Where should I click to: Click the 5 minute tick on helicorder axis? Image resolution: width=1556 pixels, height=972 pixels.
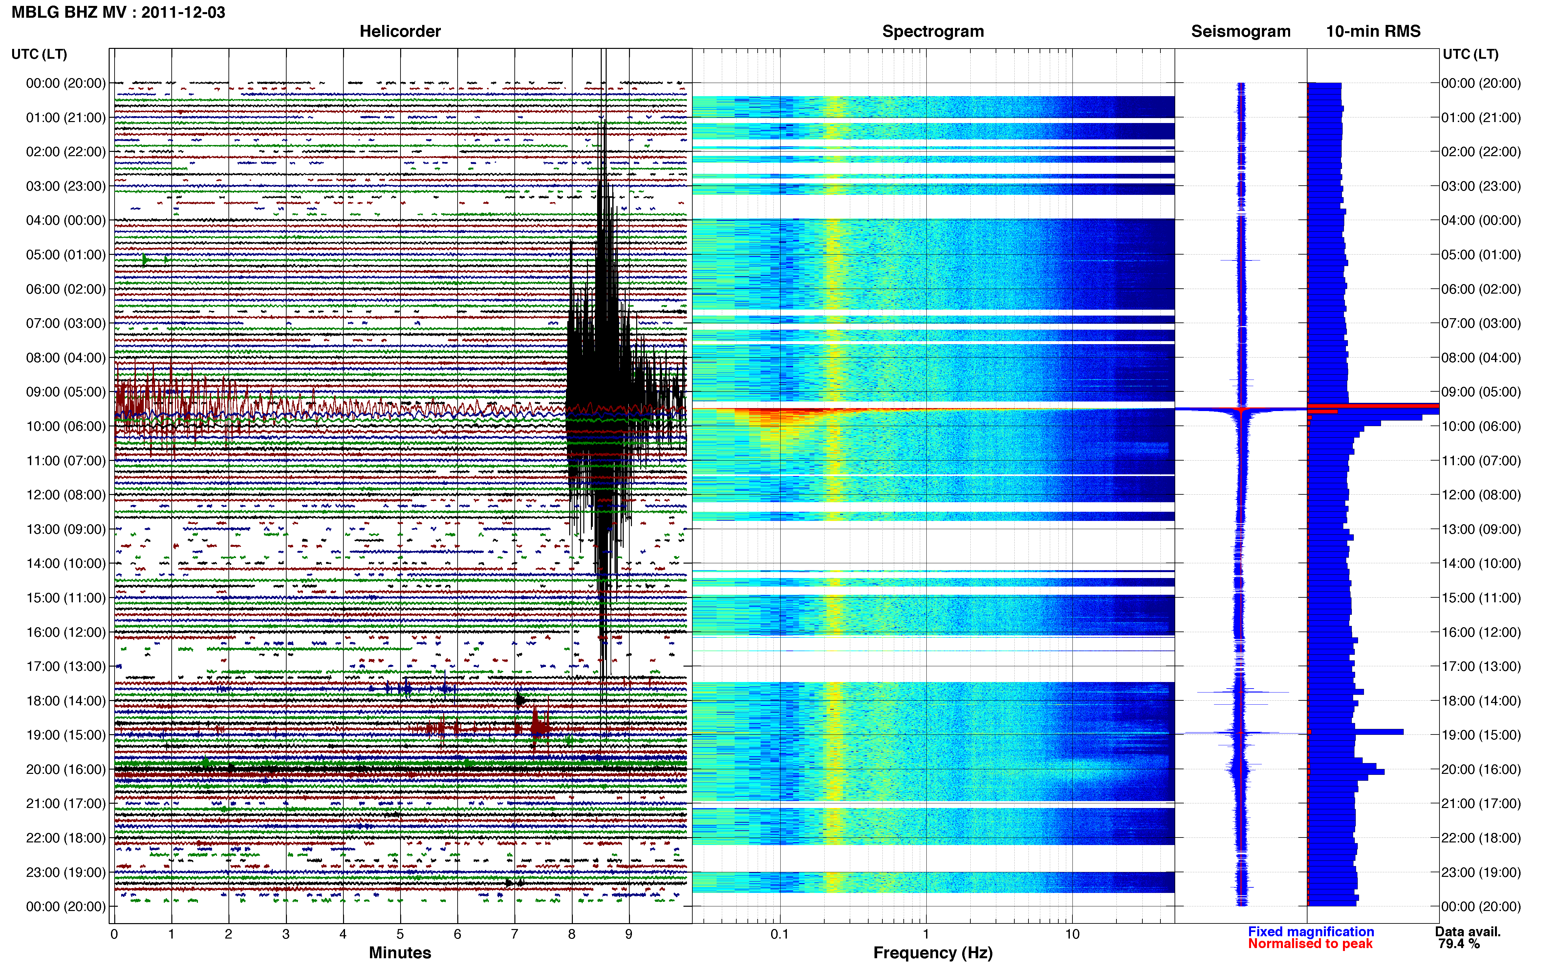pyautogui.click(x=400, y=933)
